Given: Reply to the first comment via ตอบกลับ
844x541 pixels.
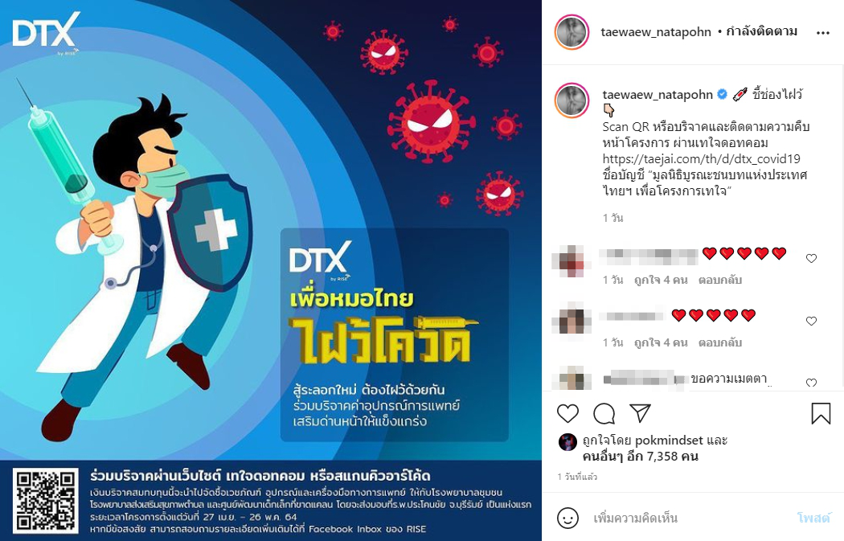Looking at the screenshot, I should click(719, 280).
